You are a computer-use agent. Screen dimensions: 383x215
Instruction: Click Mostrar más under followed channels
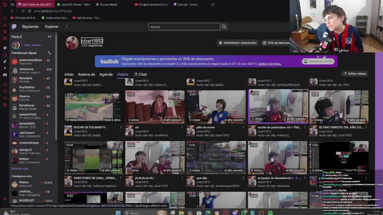tap(20, 169)
